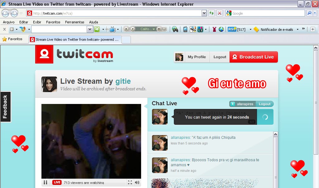319x188 pixels.
Task: Open My Profile
Action: click(x=197, y=57)
